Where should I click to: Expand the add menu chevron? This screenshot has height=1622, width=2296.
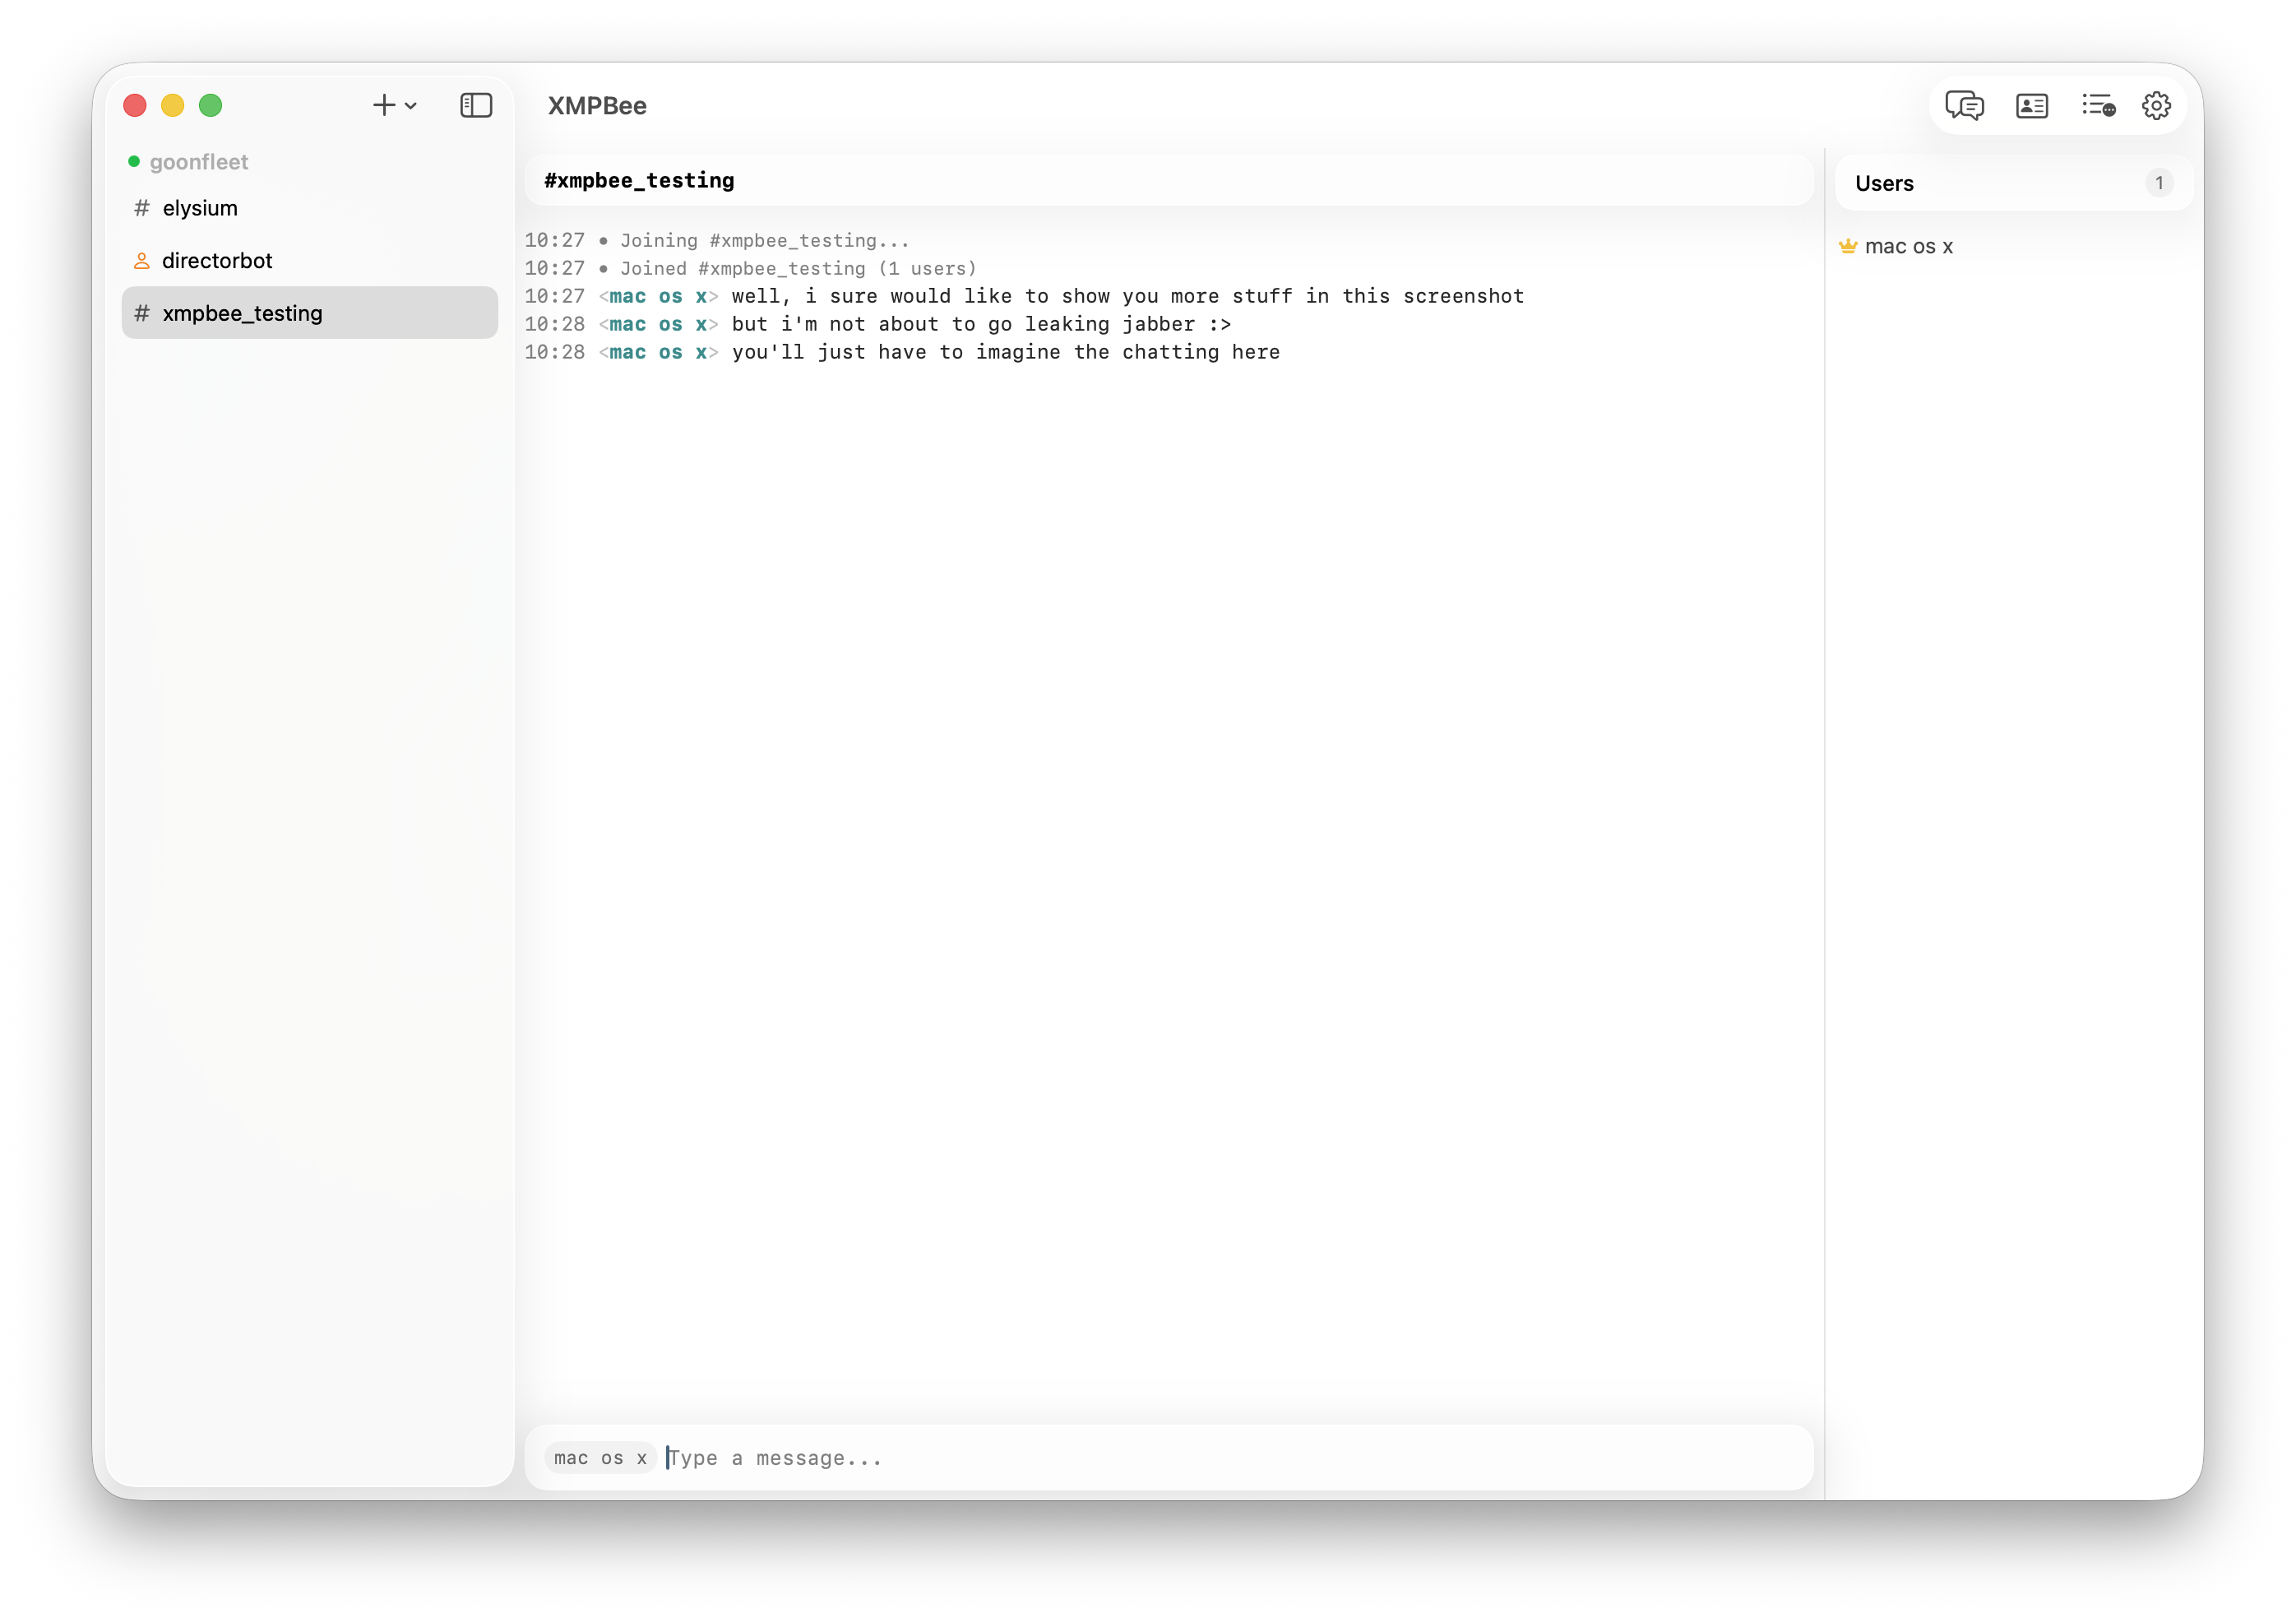coord(410,106)
